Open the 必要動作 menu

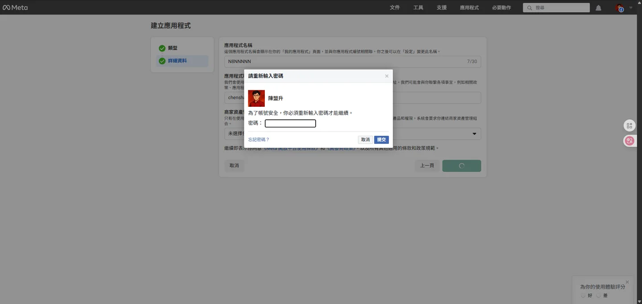[502, 8]
